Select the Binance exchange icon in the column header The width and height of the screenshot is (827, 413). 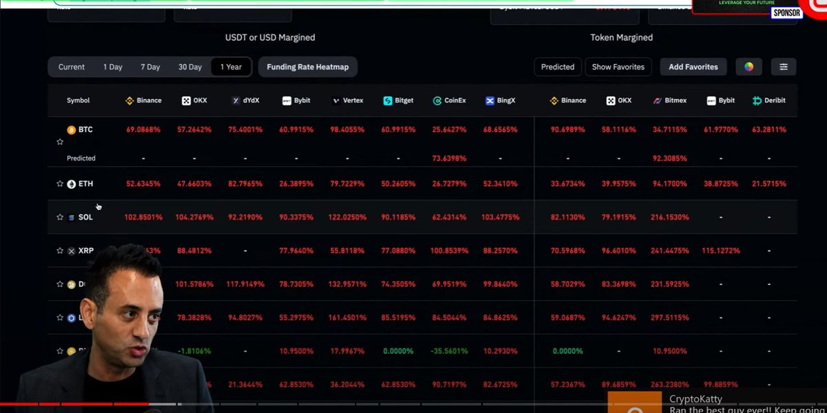click(x=130, y=100)
